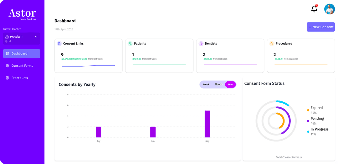Click the Procedures activity pulse icon
Image resolution: width=338 pixels, height=164 pixels.
[x=272, y=44]
